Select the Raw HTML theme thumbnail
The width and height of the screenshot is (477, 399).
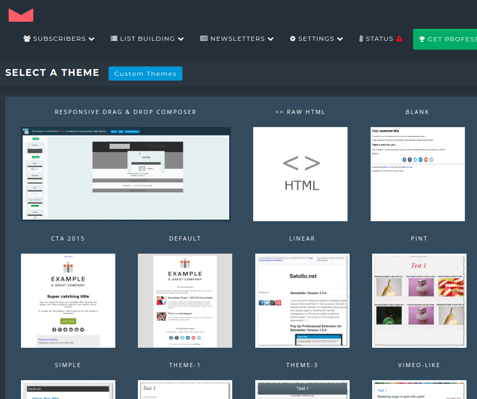(x=300, y=174)
